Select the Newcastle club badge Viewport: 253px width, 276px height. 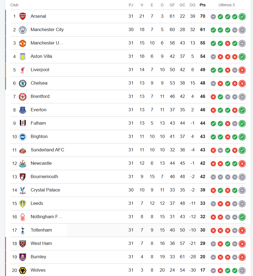23,163
